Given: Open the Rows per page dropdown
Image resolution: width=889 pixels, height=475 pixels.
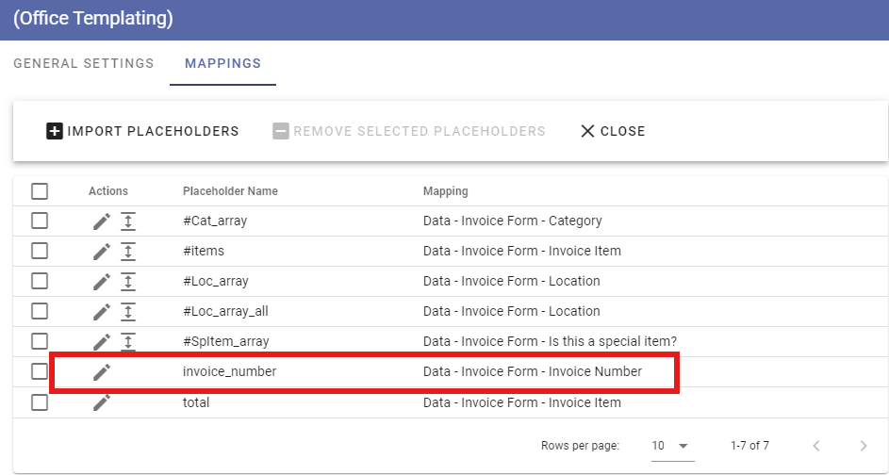Looking at the screenshot, I should pos(672,446).
